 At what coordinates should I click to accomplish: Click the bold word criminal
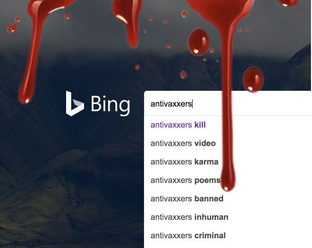tap(210, 236)
